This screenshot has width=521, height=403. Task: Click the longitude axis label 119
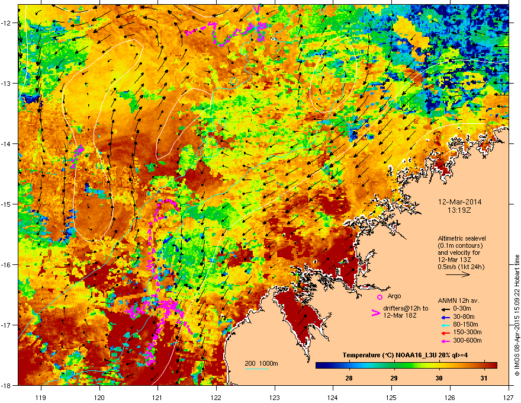(x=41, y=397)
